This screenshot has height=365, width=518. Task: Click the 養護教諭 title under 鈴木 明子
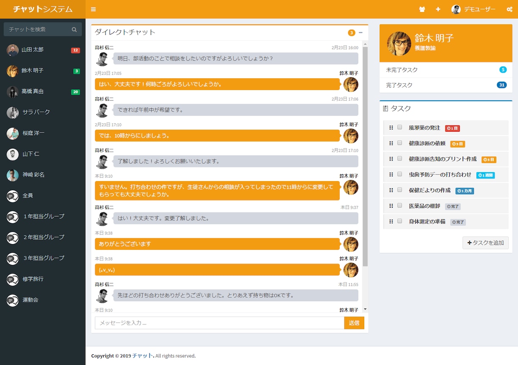[x=425, y=48]
